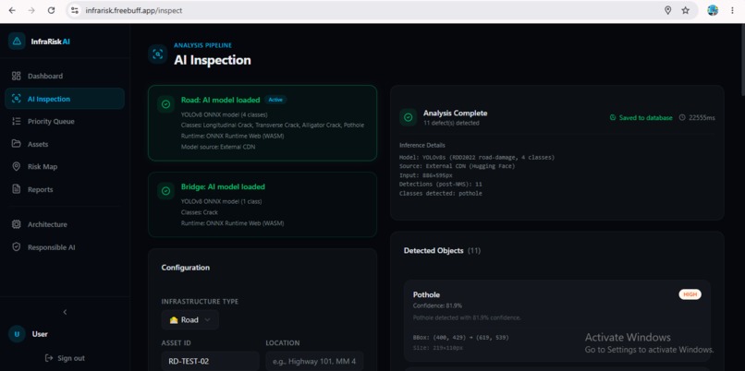The image size is (745, 371).
Task: Click the 'Saved to database' text
Action: pos(646,117)
